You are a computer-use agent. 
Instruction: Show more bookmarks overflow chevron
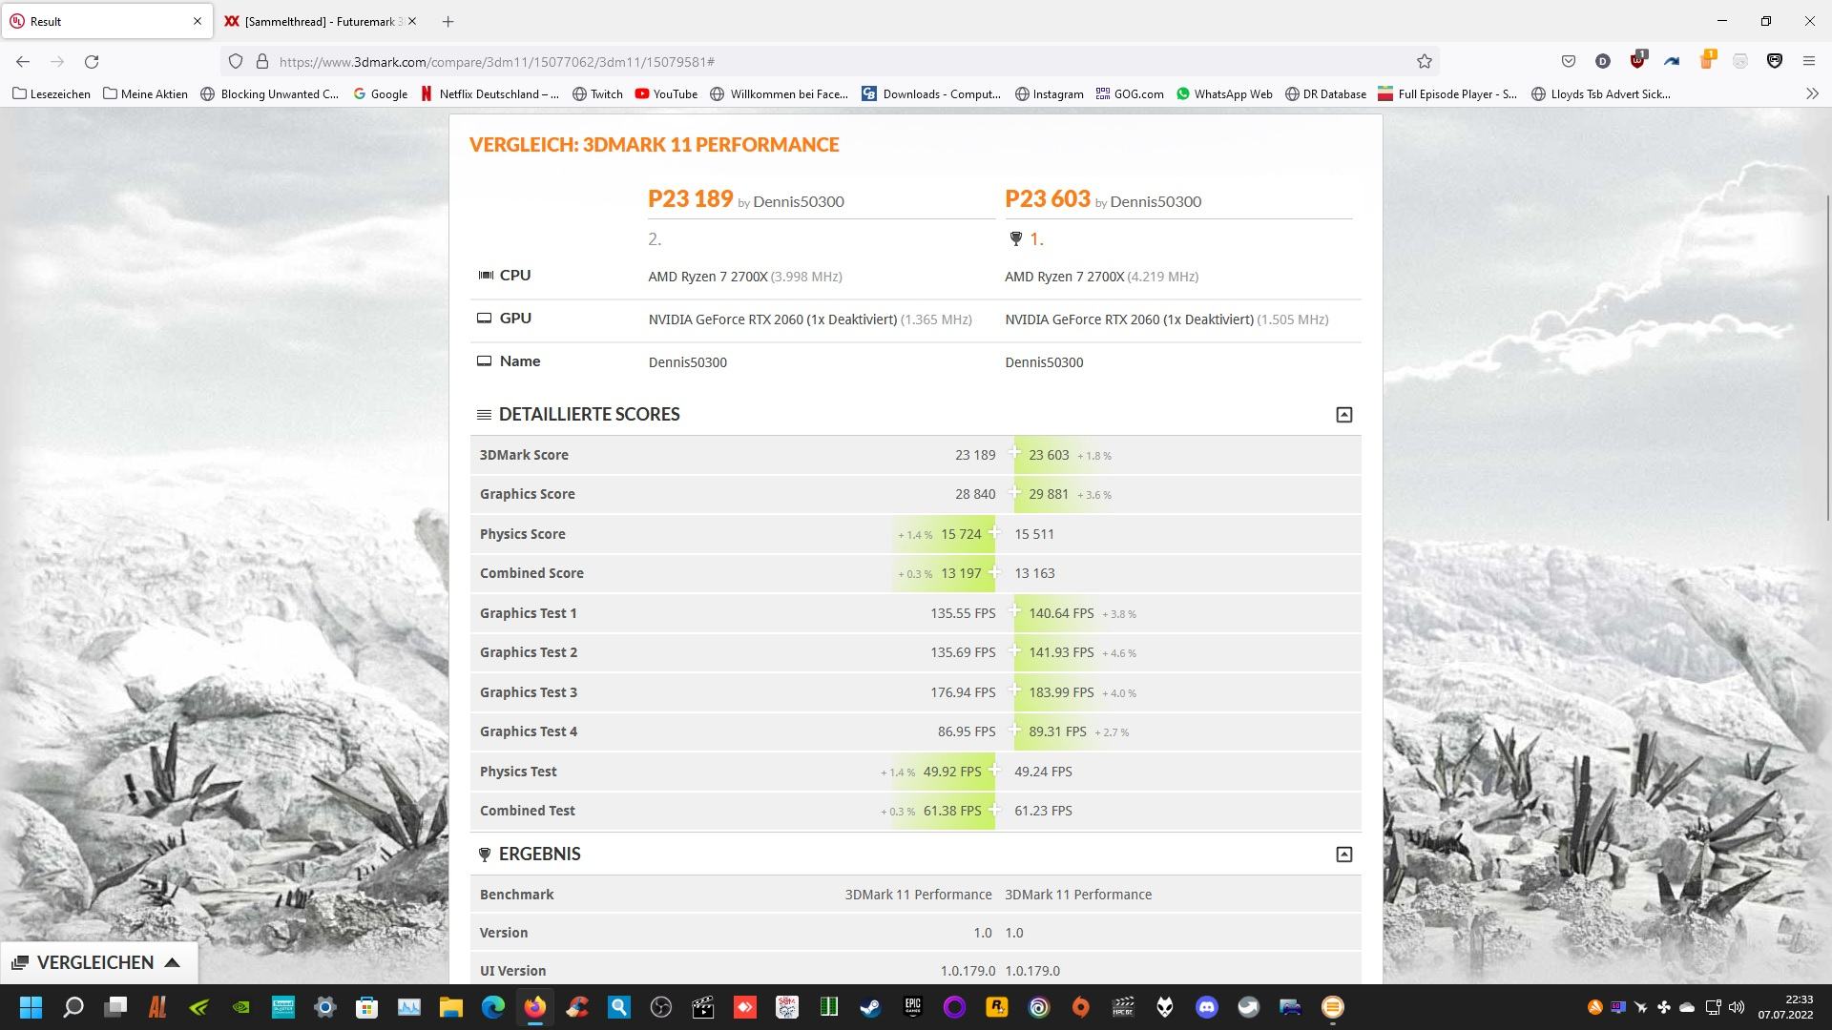[x=1811, y=93]
